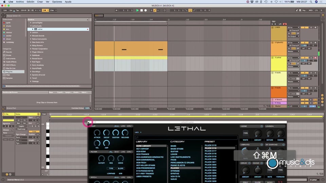
Task: Toggle the automation arm icon in the transport
Action: point(155,10)
